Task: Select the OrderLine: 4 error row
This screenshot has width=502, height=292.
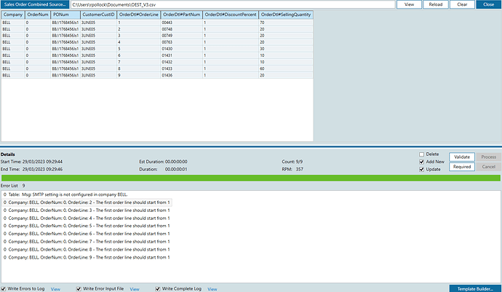Action: [87, 218]
